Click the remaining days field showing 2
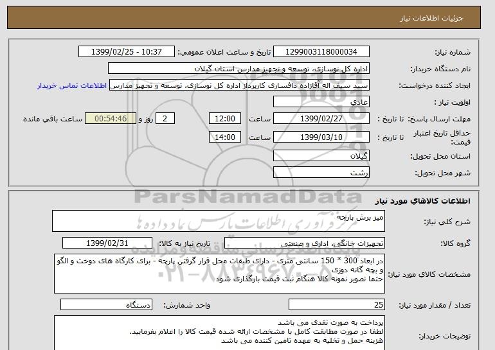This screenshot has height=350, width=495. (165, 119)
